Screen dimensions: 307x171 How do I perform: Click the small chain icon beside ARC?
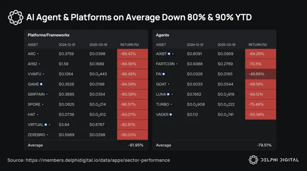(38, 54)
